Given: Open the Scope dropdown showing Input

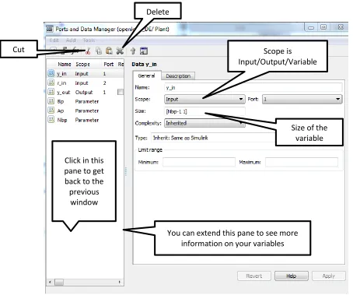Looking at the screenshot, I should [x=204, y=99].
